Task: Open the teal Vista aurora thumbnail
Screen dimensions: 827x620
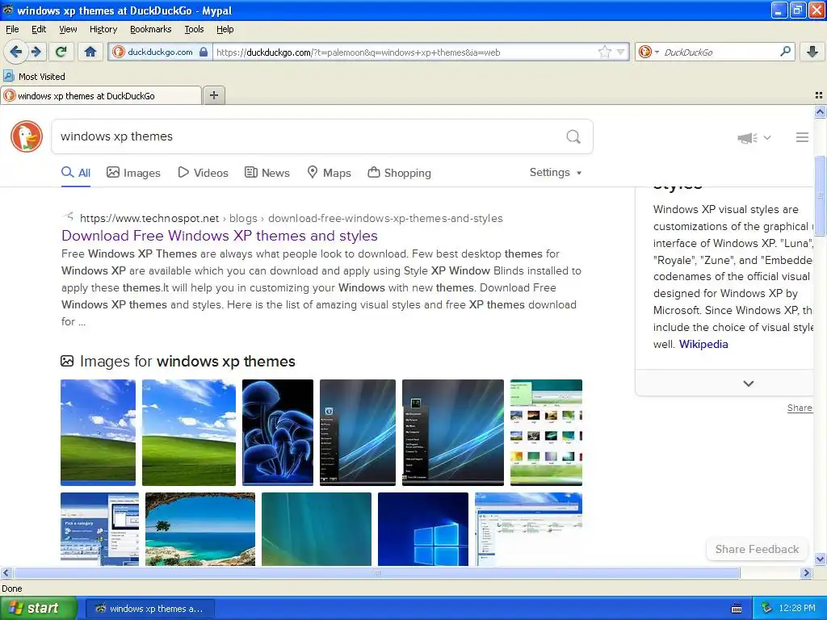Action: click(x=317, y=529)
